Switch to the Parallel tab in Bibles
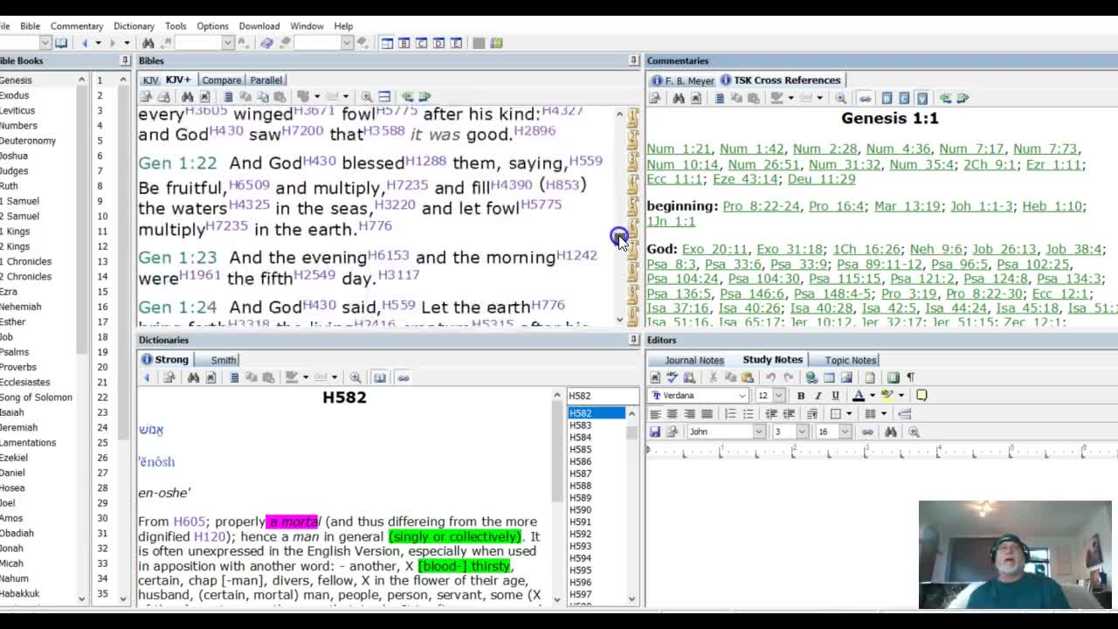1118x629 pixels. pyautogui.click(x=266, y=80)
